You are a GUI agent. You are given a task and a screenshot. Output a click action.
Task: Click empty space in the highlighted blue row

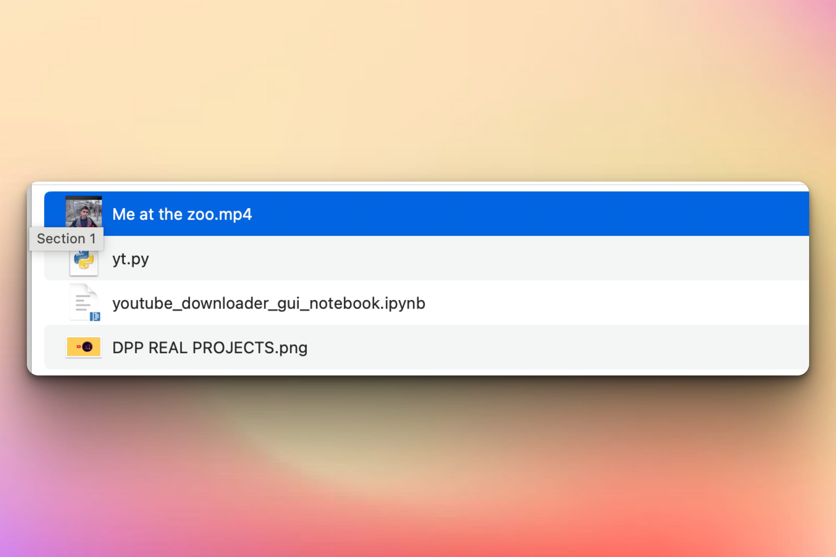(x=533, y=214)
